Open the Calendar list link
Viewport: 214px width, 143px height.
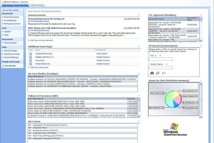[7, 32]
